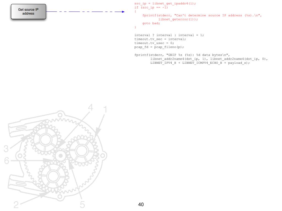The image size is (282, 211).
Task: Click the 'pcap_fd = pcap_fileno(p);' line
Action: point(159,47)
